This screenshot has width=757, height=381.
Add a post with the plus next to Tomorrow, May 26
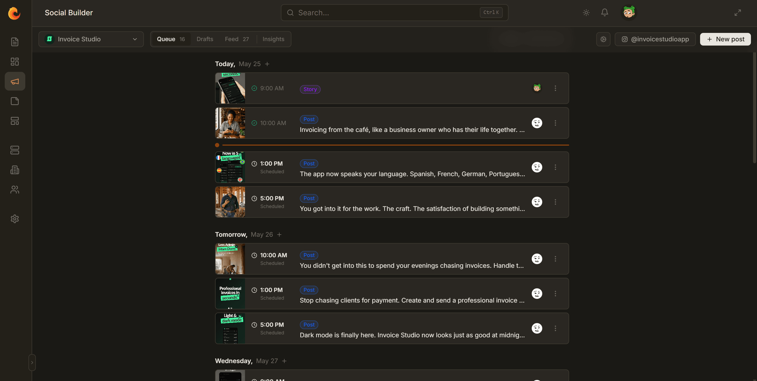[279, 234]
